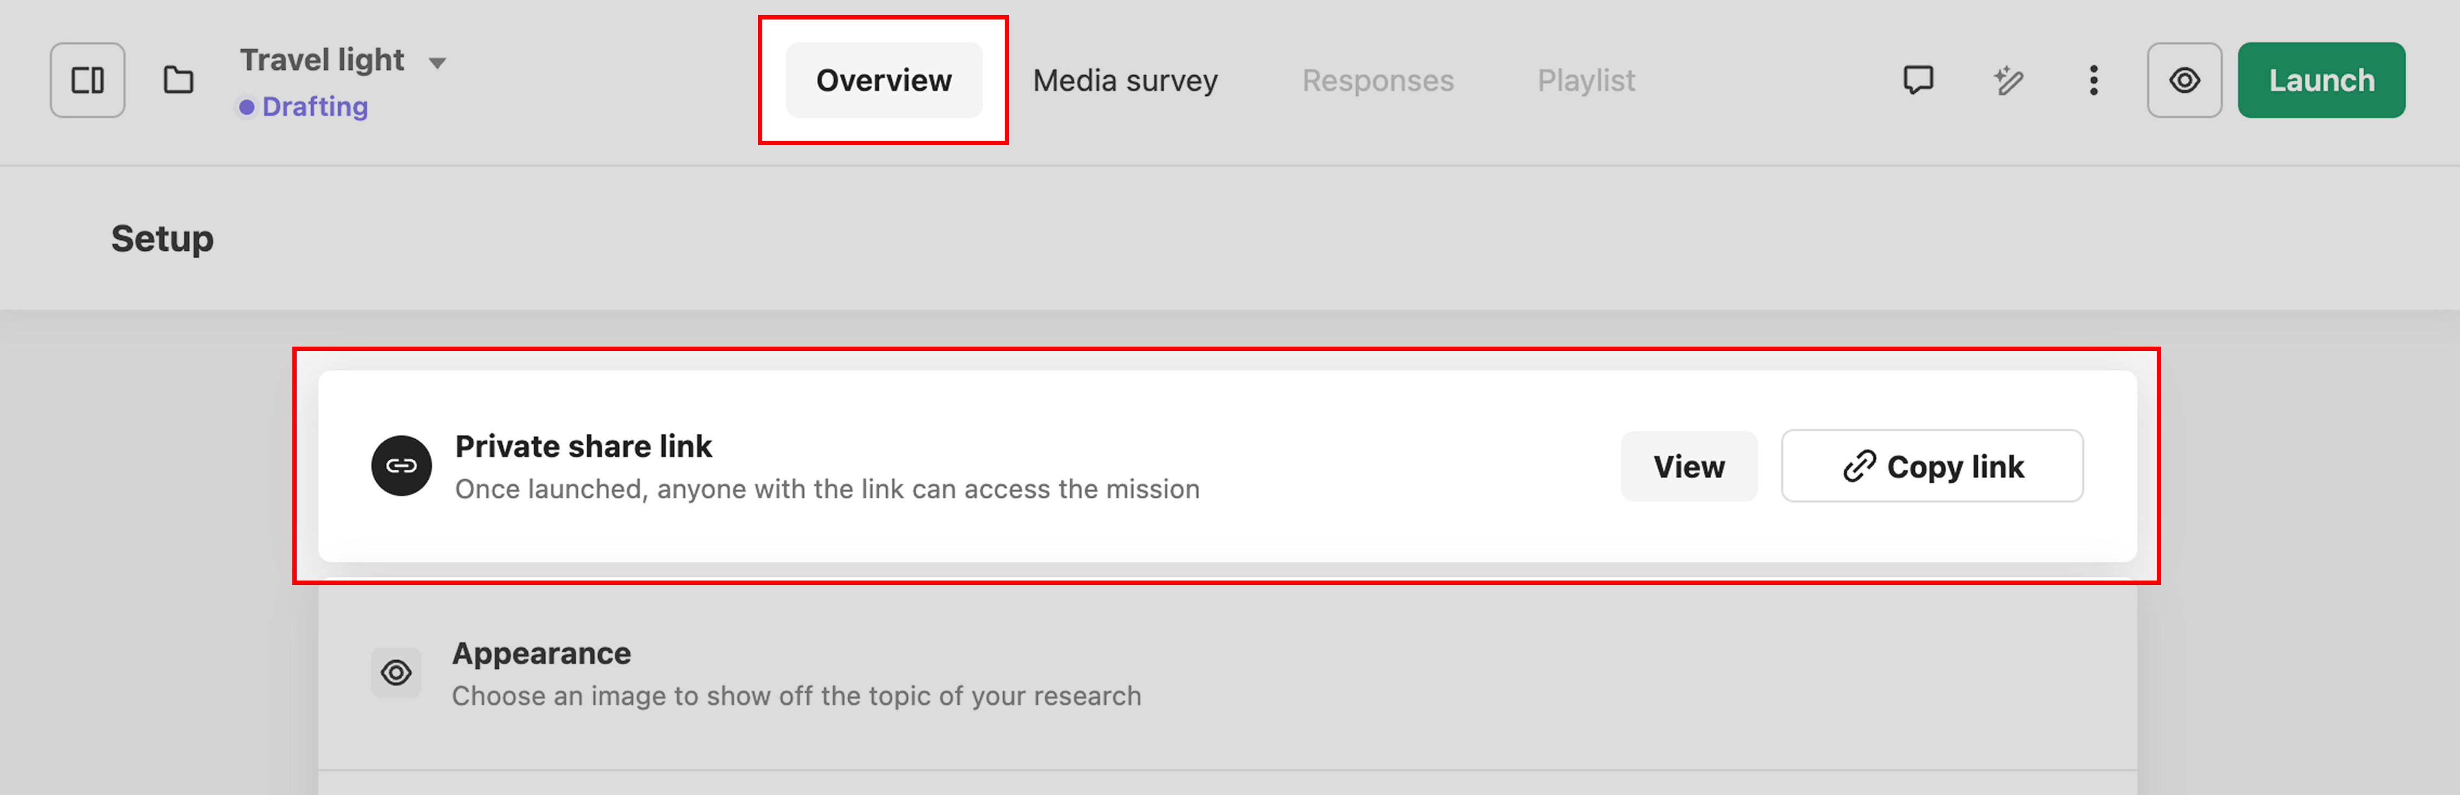This screenshot has width=2460, height=795.
Task: Open the Playlist tab
Action: (x=1585, y=80)
